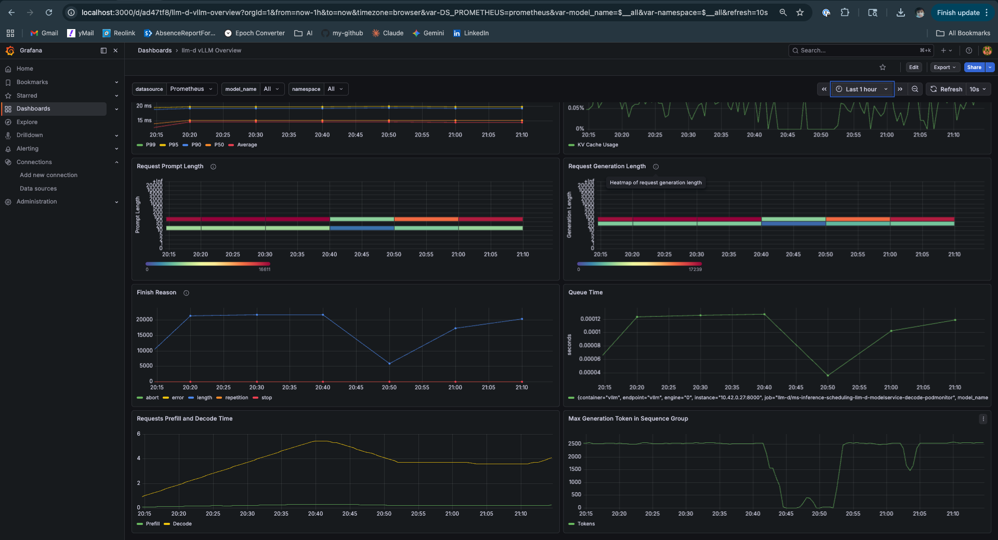Hide the P99 series in the latency legend
Viewport: 998px width, 540px height.
150,145
